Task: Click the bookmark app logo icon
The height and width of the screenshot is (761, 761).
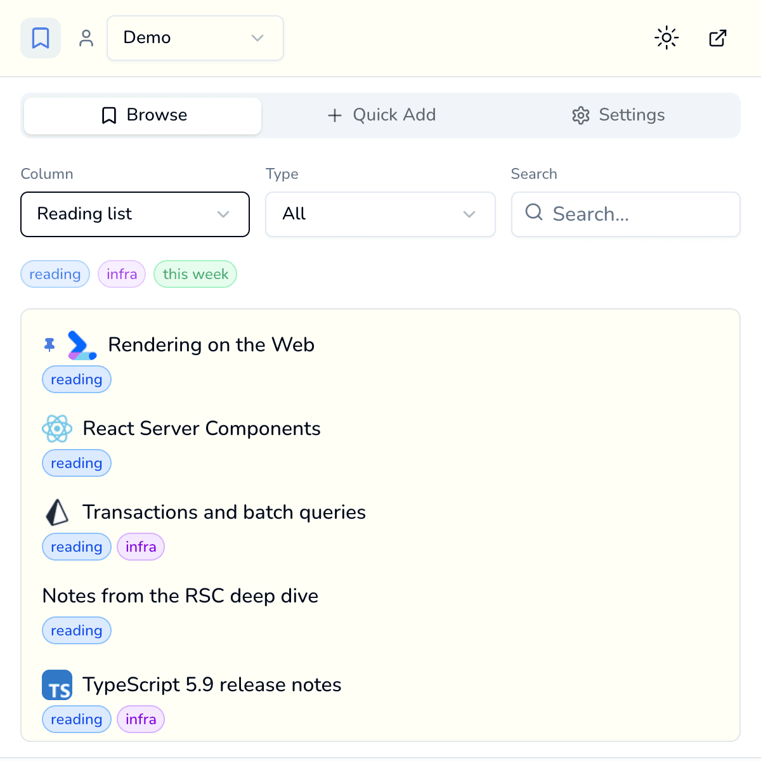Action: (x=41, y=38)
